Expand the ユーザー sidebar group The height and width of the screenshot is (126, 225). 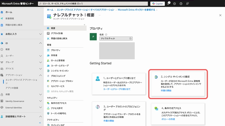[40, 56]
